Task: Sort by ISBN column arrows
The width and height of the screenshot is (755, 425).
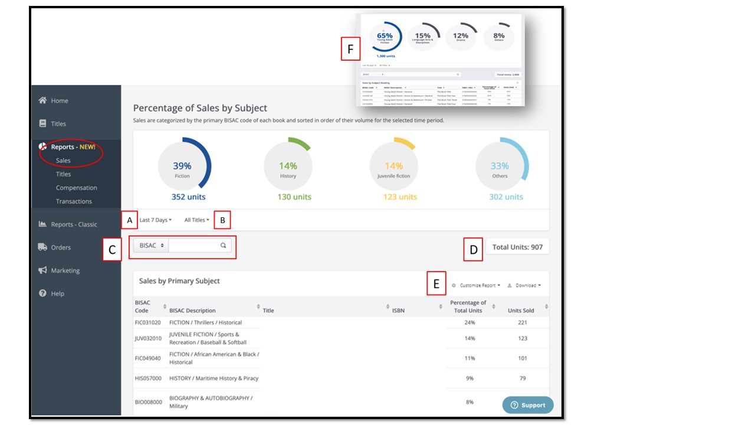Action: point(441,306)
